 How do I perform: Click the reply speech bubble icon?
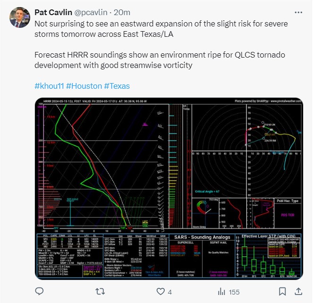[x=39, y=291]
